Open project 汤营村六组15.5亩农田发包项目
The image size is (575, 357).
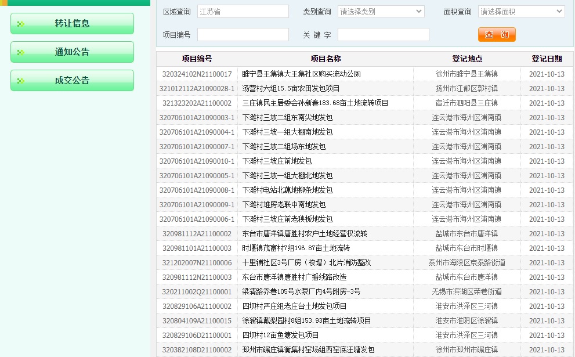291,89
